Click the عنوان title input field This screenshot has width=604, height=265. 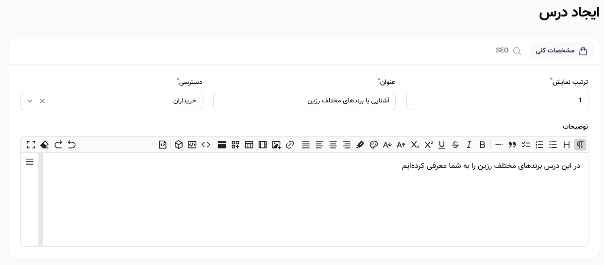point(304,101)
